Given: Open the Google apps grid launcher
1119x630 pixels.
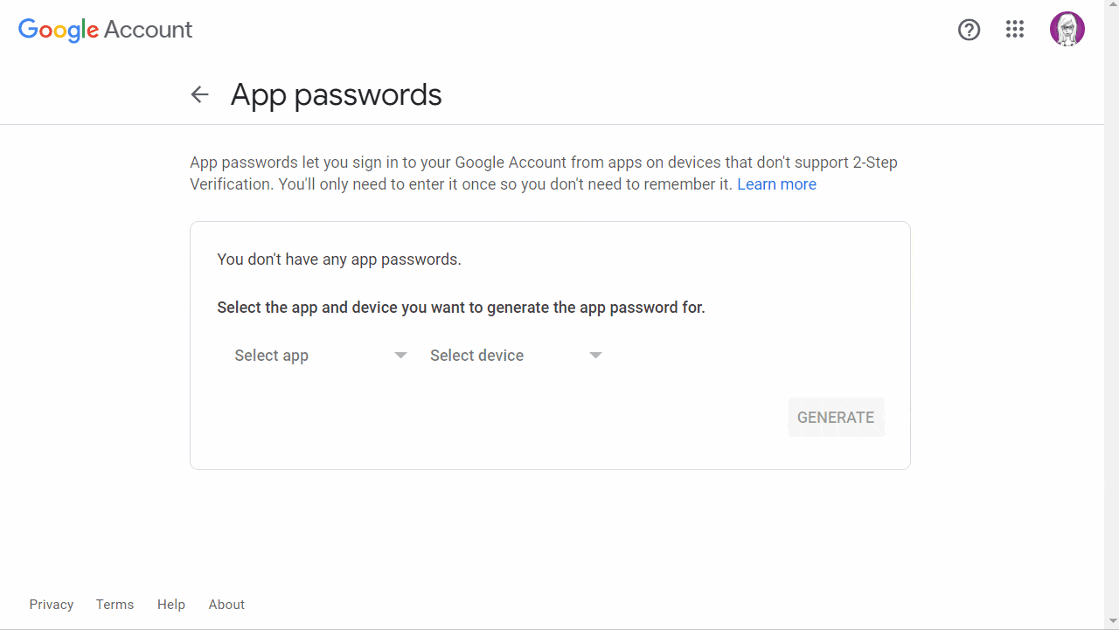Looking at the screenshot, I should pyautogui.click(x=1014, y=30).
